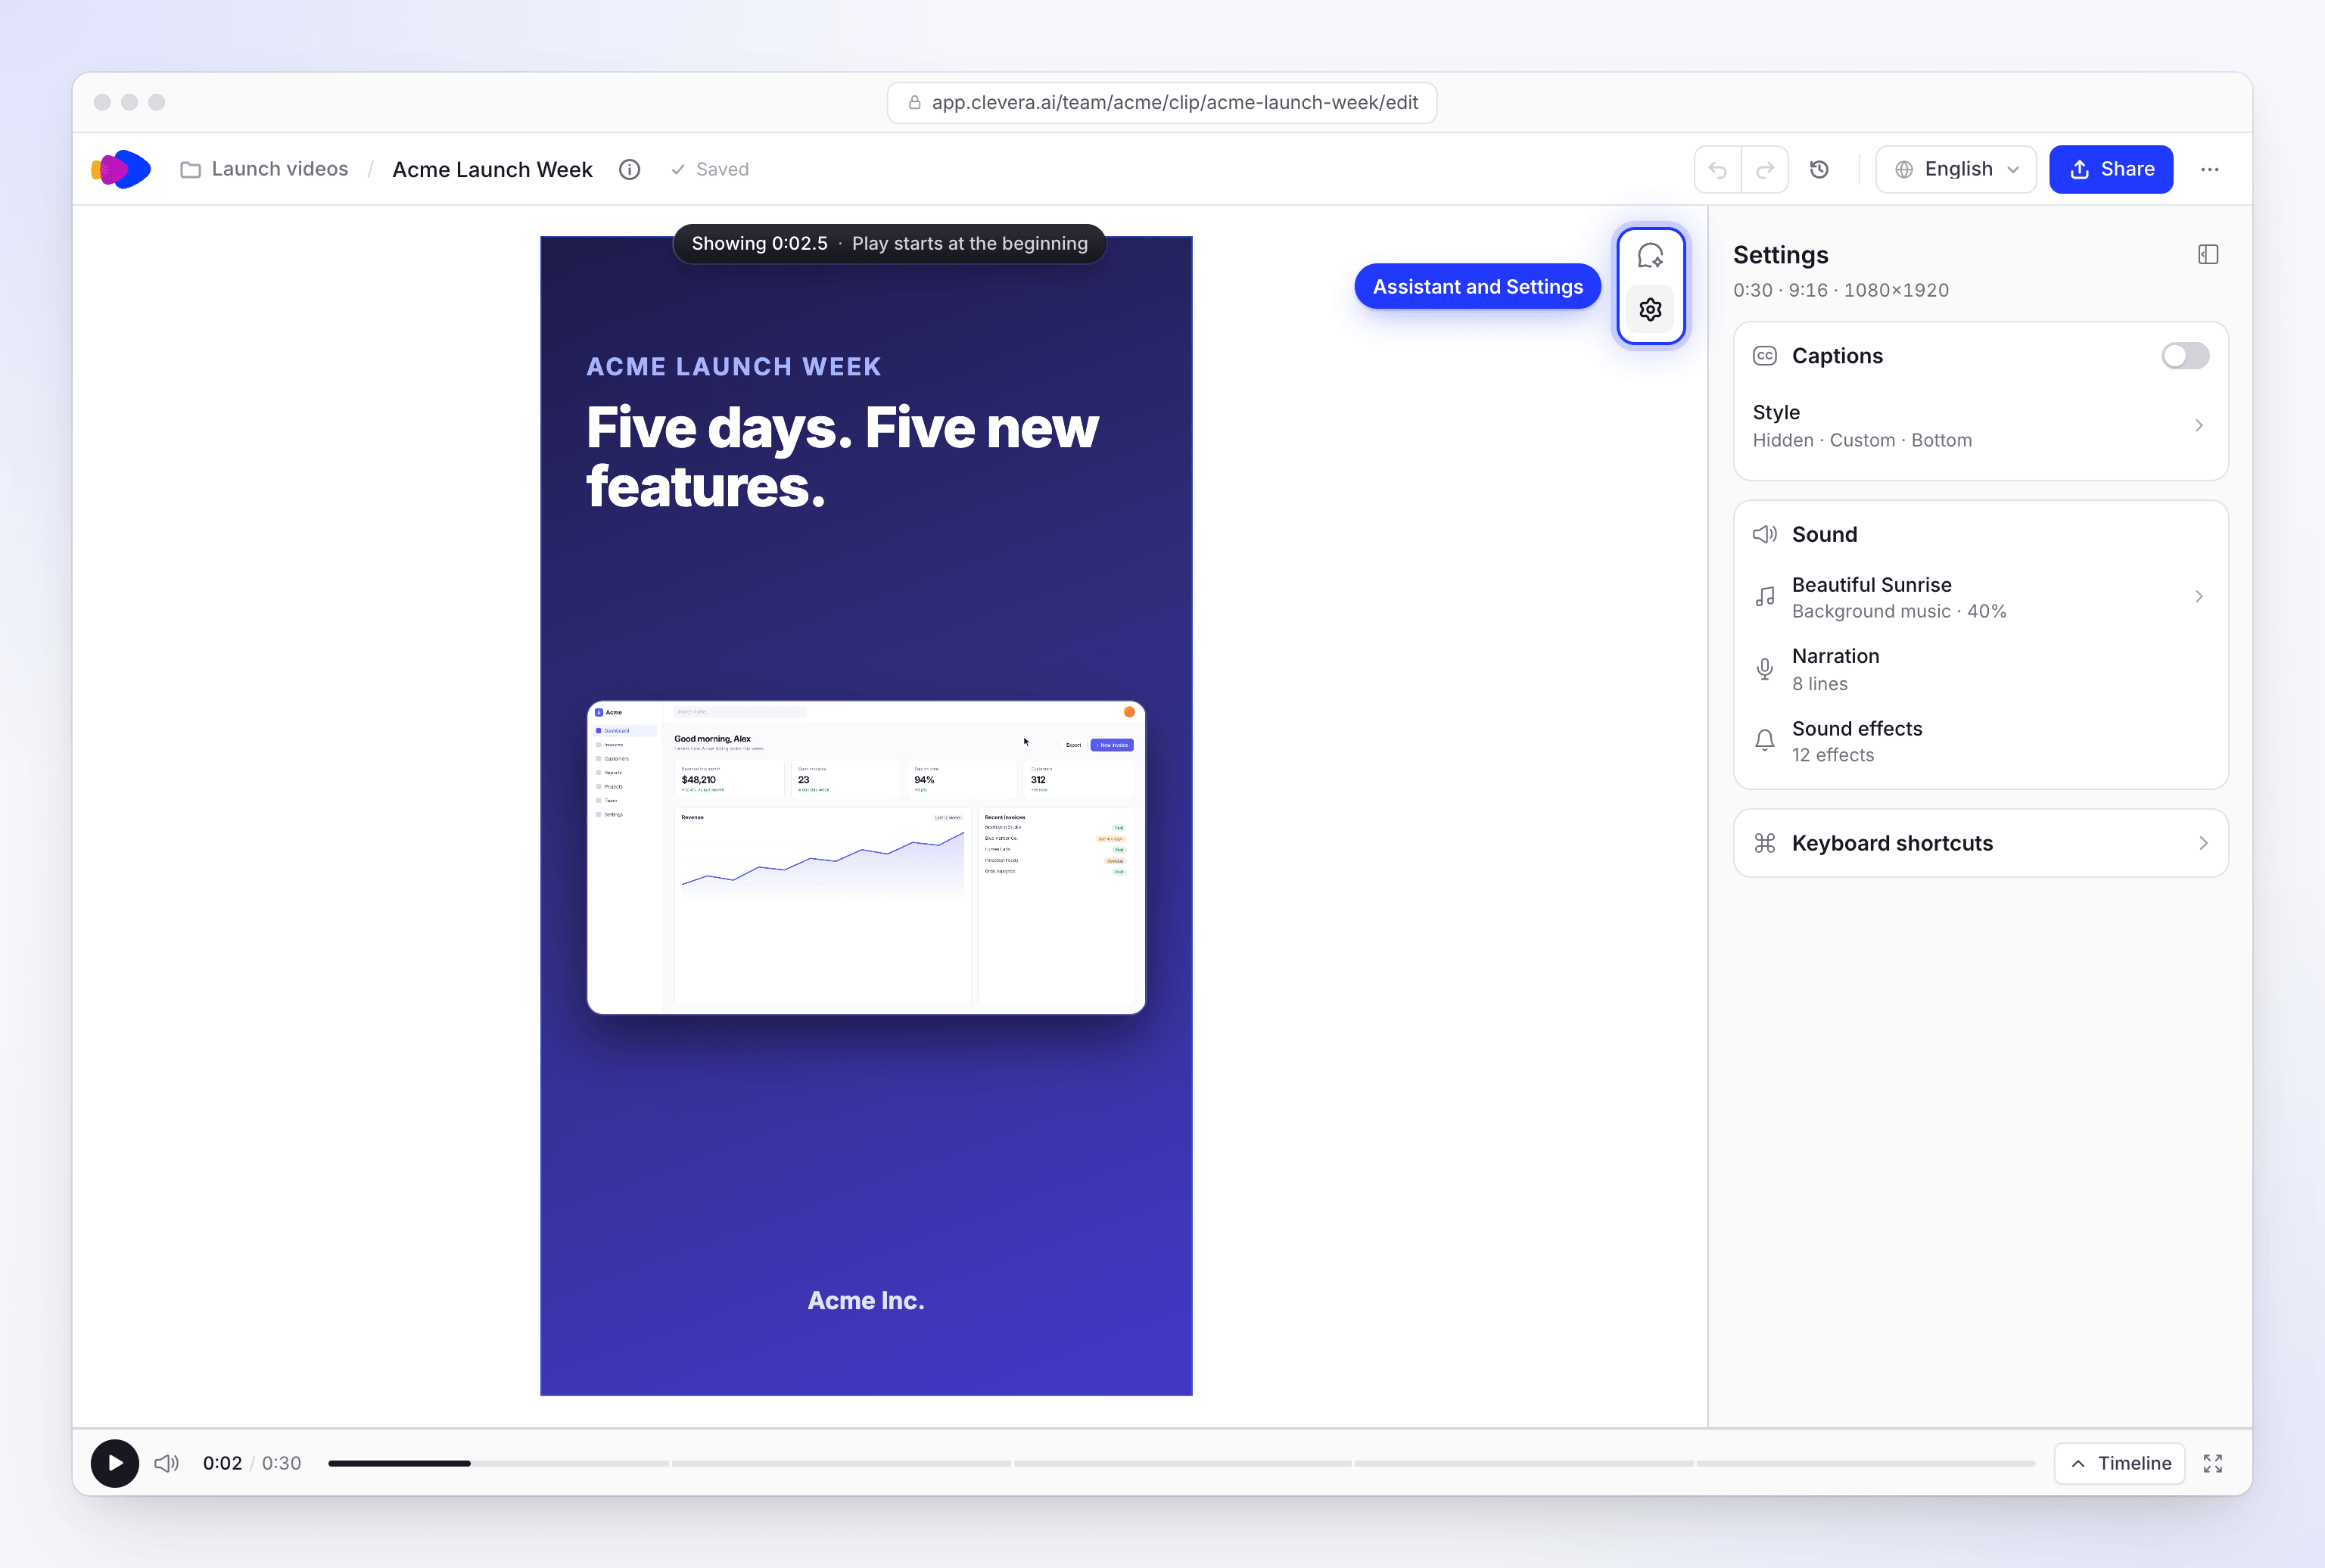Enable the Captions toggle switch
This screenshot has height=1568, width=2325.
[x=2185, y=356]
